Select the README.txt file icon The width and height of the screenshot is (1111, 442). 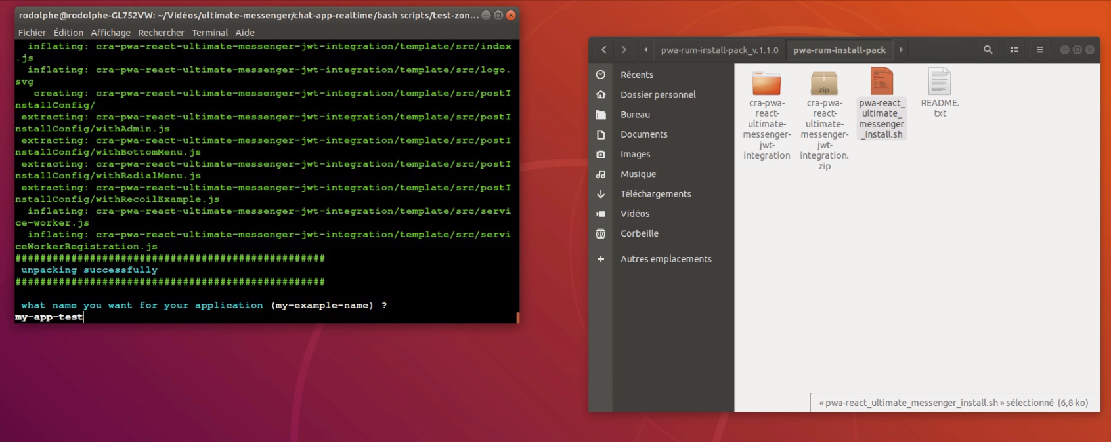tap(940, 83)
